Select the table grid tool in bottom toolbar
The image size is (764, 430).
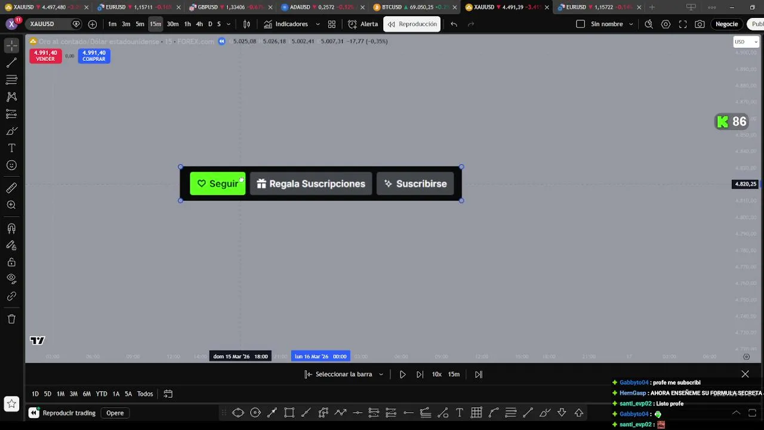(x=476, y=413)
